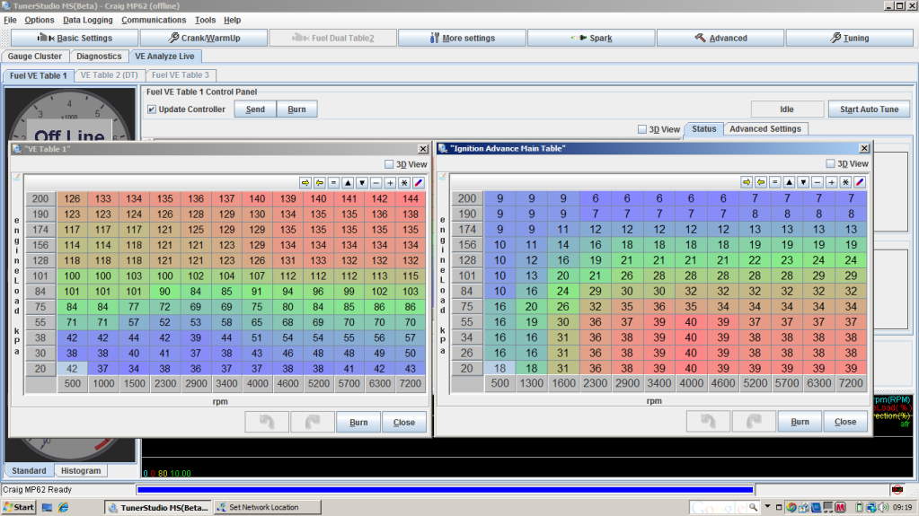The image size is (919, 516).
Task: Click redo arrow button in VE Table 1 window
Action: 313,422
